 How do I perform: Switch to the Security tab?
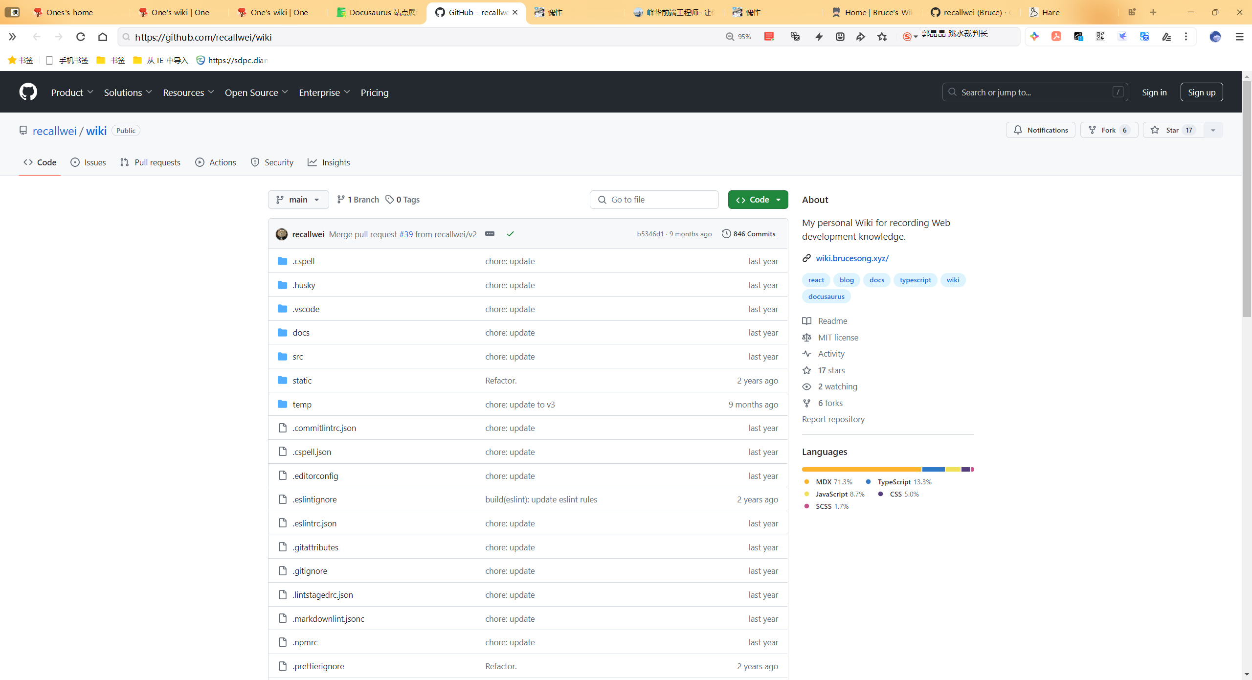pos(272,162)
